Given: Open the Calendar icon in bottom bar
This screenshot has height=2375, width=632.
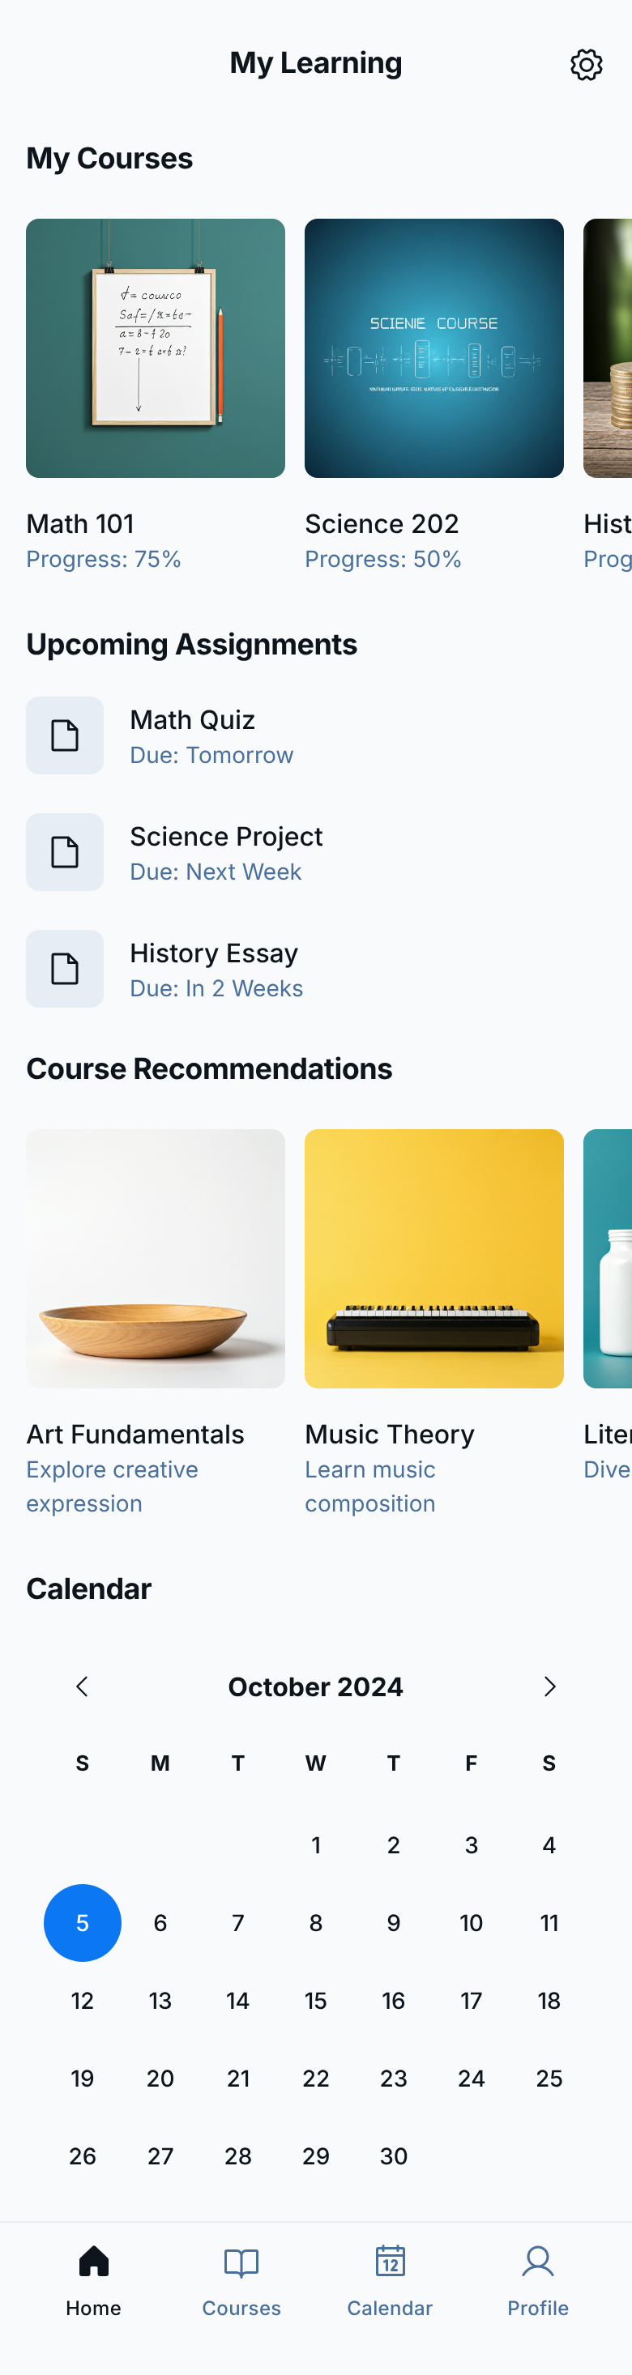Looking at the screenshot, I should coord(390,2262).
